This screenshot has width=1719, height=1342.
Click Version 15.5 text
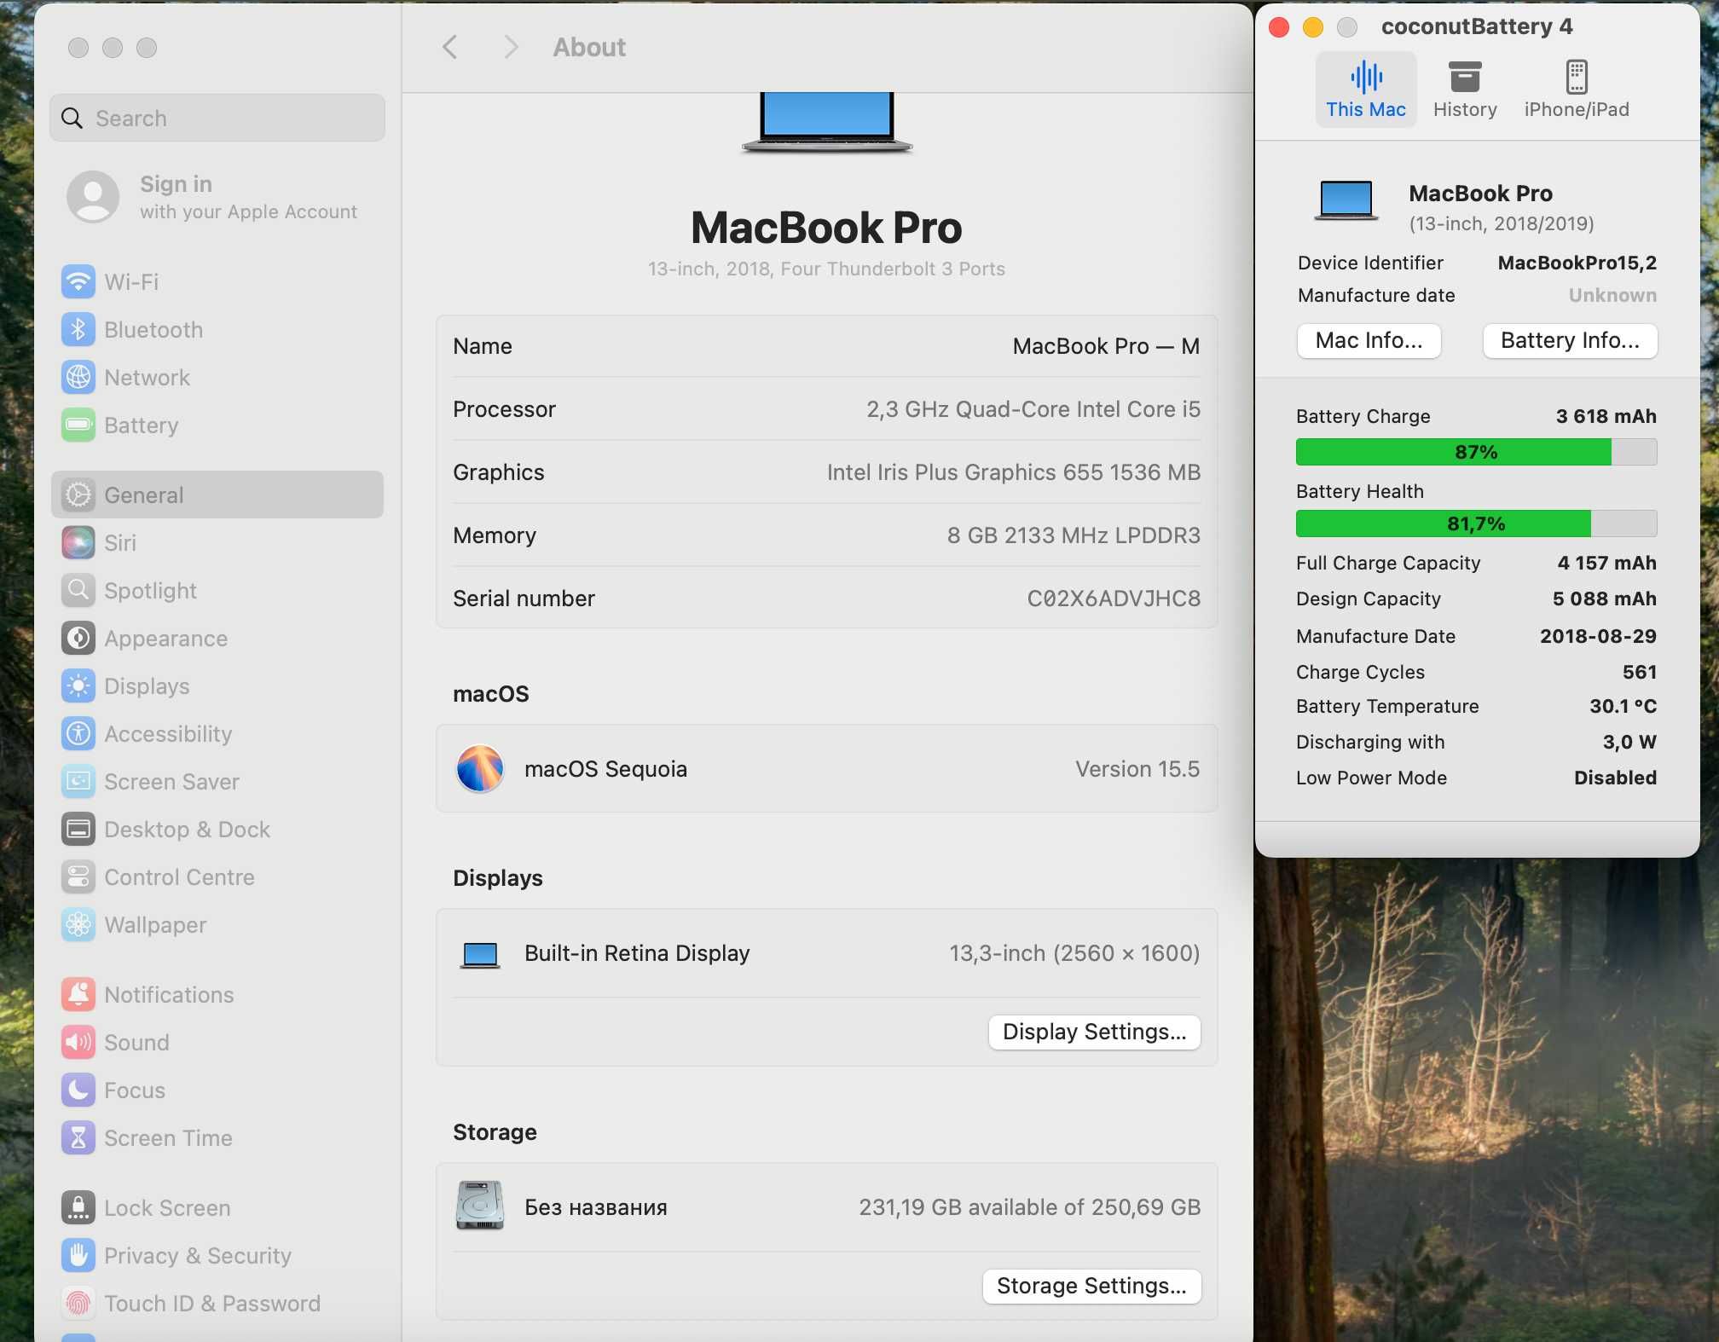(1137, 769)
